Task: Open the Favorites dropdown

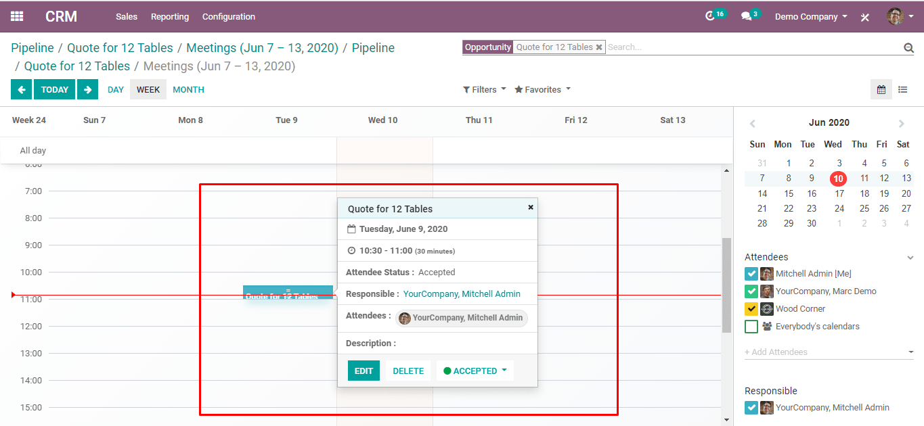Action: point(543,89)
